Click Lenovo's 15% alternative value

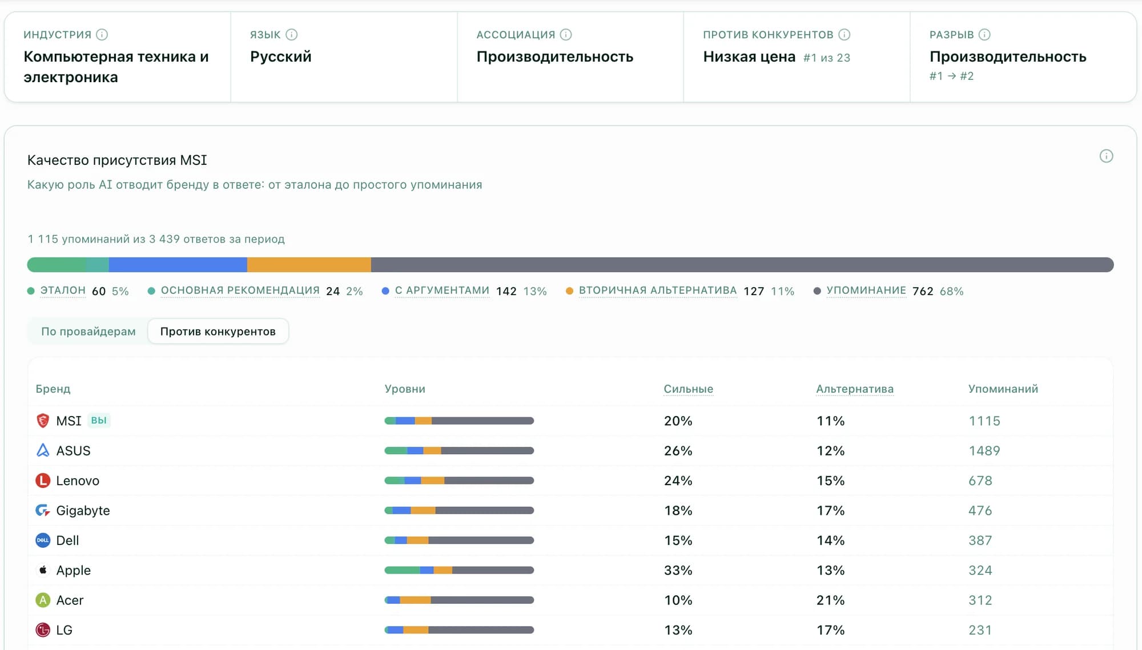click(x=831, y=481)
